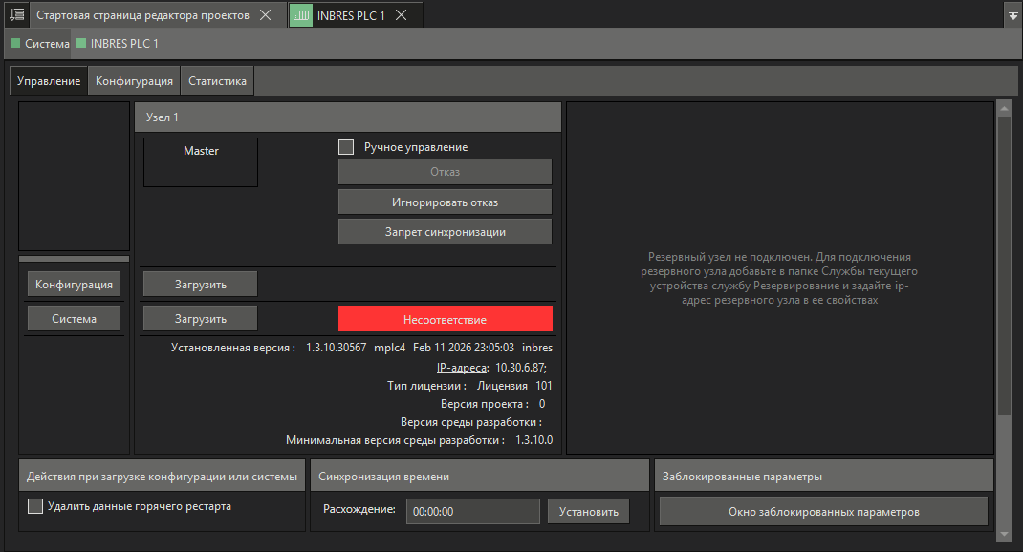
Task: Select the Управление tab
Action: point(49,81)
